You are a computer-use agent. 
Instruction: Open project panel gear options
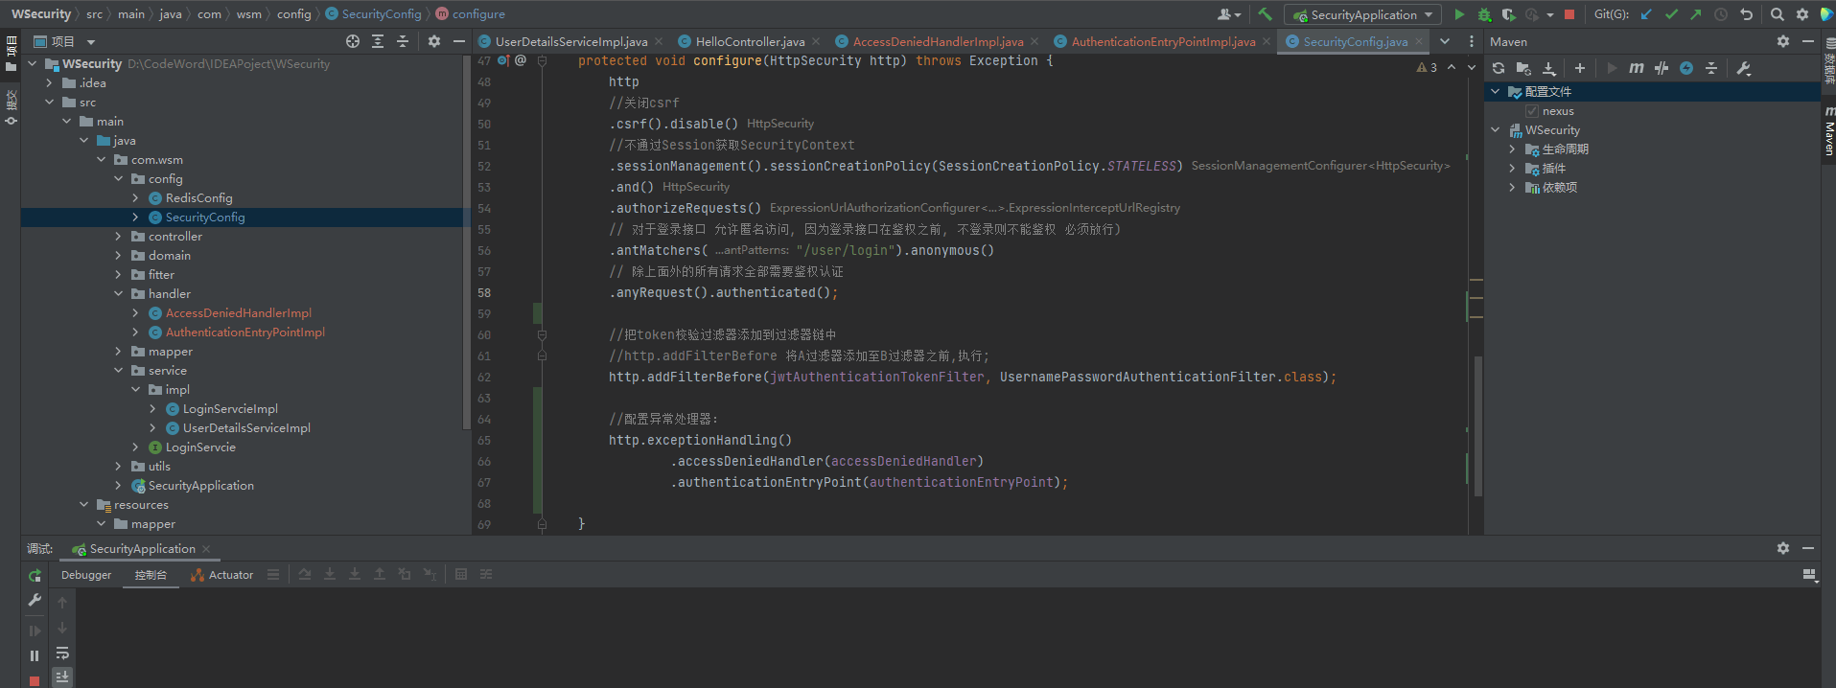click(434, 41)
